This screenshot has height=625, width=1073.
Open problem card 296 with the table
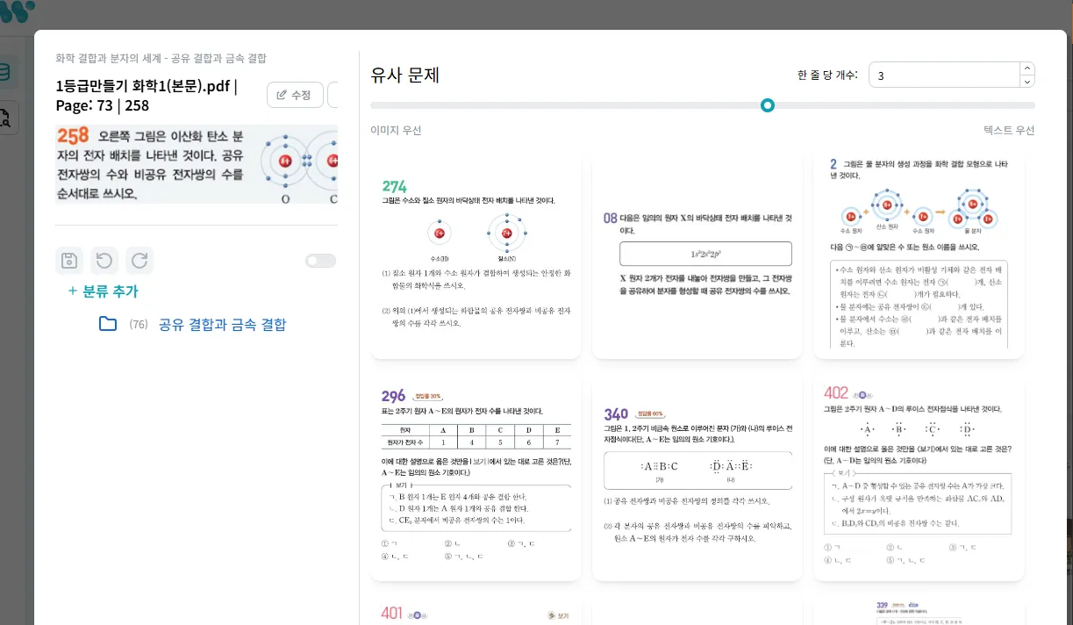[476, 479]
